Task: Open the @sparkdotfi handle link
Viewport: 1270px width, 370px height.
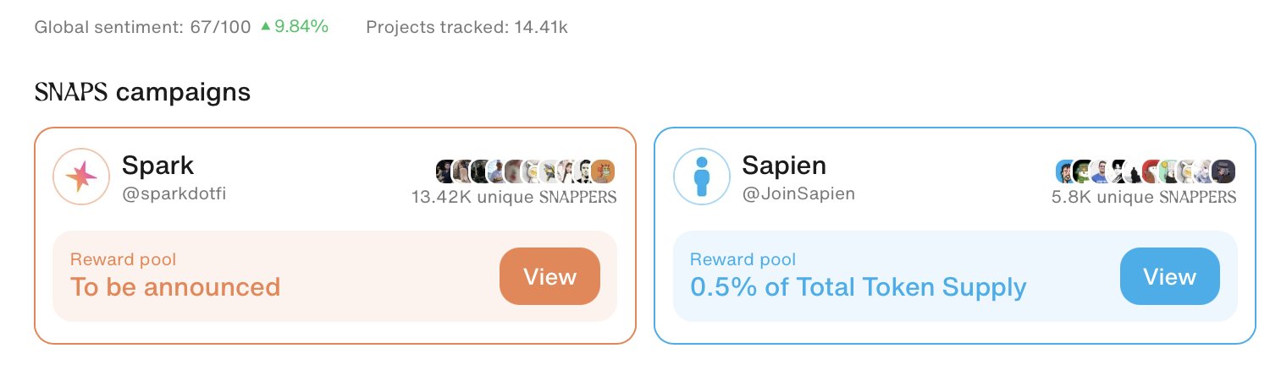Action: [174, 193]
